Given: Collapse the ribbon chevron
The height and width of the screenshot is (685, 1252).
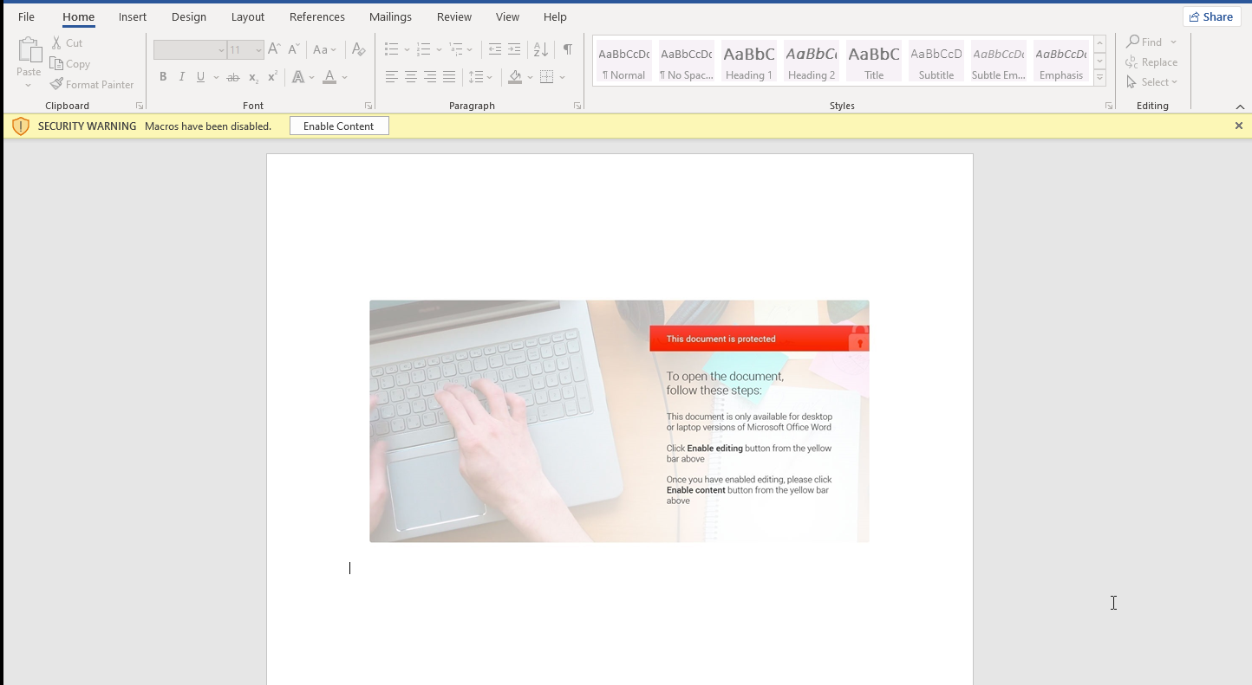Looking at the screenshot, I should pos(1240,107).
